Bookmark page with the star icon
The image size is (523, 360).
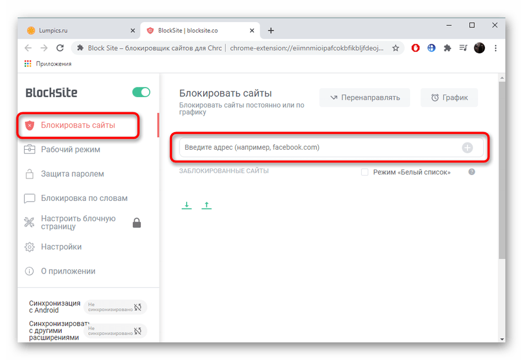pyautogui.click(x=395, y=48)
